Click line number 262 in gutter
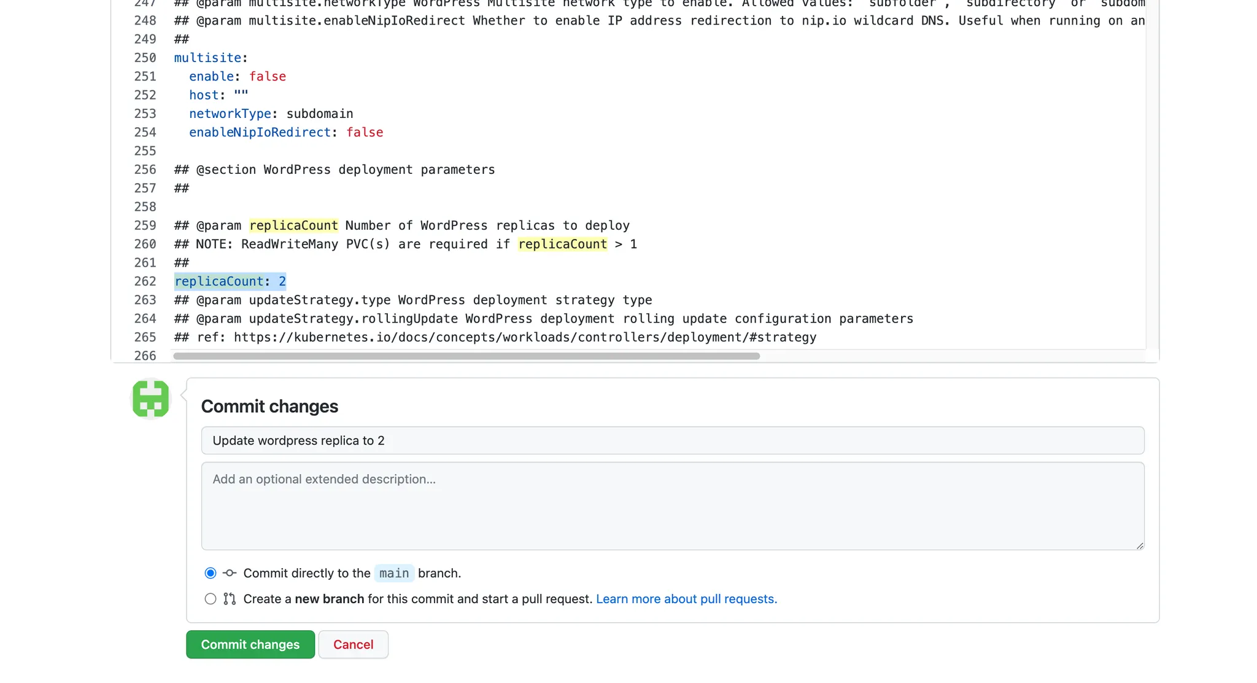Image resolution: width=1257 pixels, height=683 pixels. coord(145,281)
